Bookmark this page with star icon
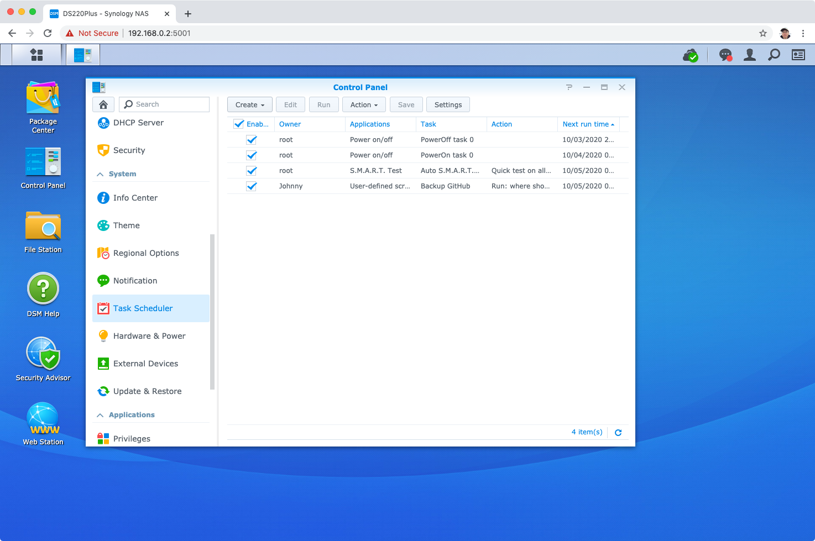Viewport: 815px width, 541px height. [x=763, y=33]
